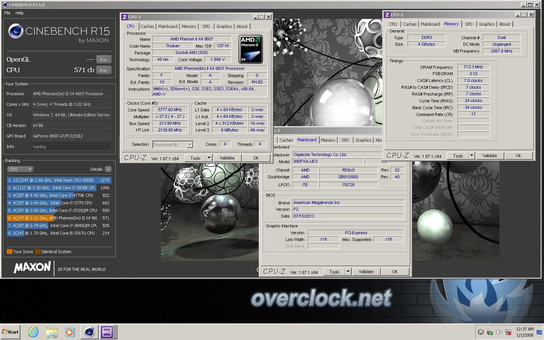Click Validate in Mainboard CPU-Z window

coord(366,272)
